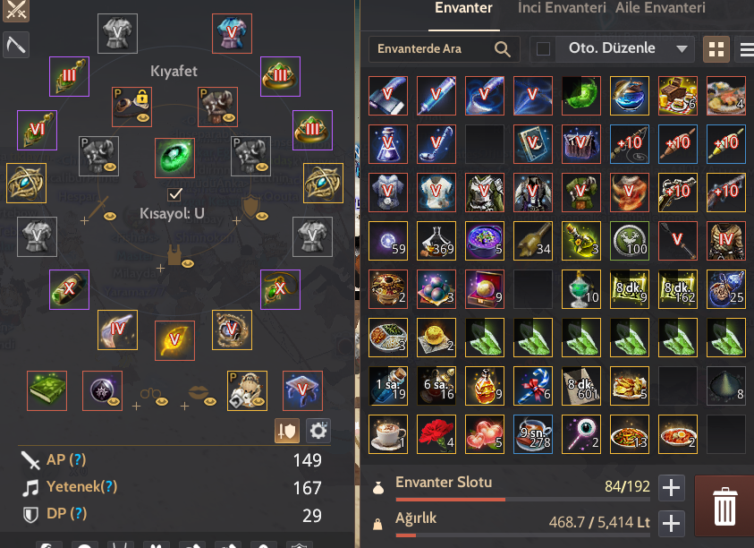Click the green book item slot
The width and height of the screenshot is (754, 548).
47,390
